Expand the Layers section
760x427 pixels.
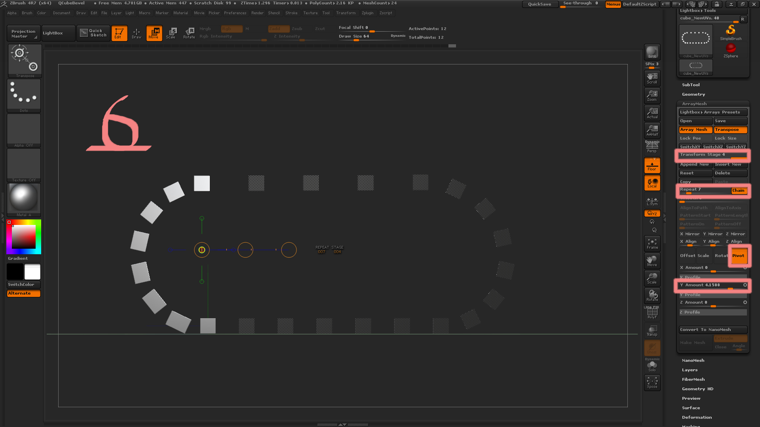(x=690, y=370)
